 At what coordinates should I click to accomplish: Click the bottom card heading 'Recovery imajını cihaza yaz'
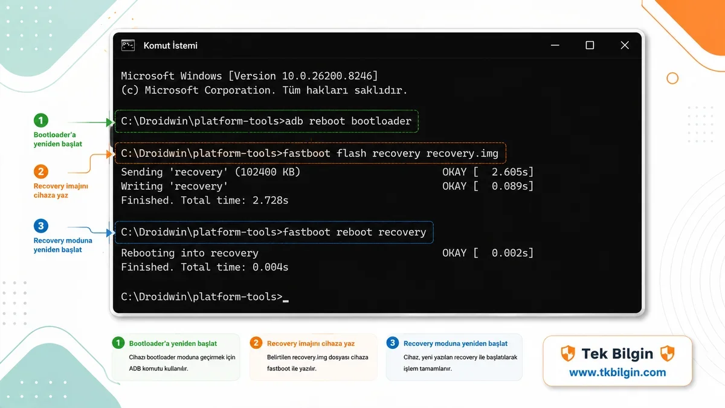click(x=311, y=343)
